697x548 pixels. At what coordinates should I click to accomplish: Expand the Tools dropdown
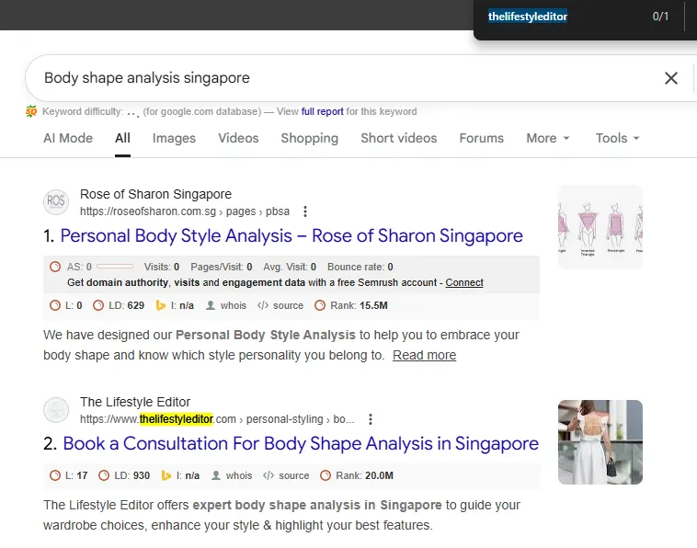click(x=617, y=138)
